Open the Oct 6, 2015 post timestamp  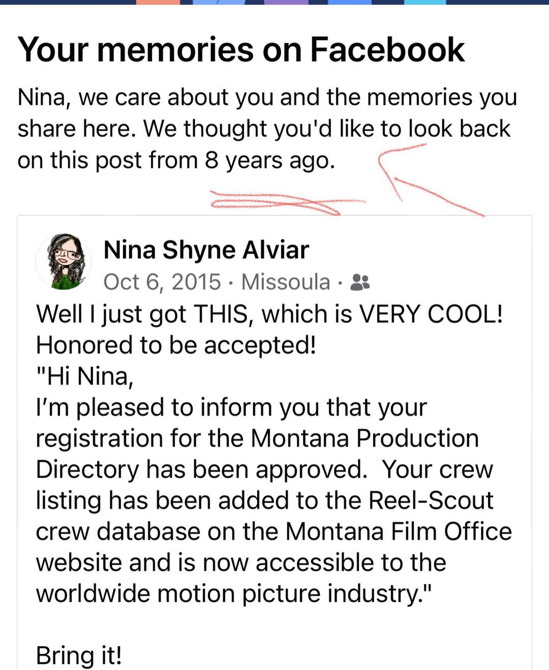(x=162, y=282)
